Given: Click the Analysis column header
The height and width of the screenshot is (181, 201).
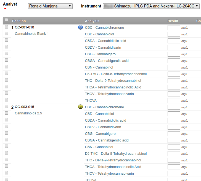Looking at the screenshot, I should point(92,21).
